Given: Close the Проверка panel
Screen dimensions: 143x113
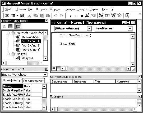Looking at the screenshot, I should coord(140,96).
